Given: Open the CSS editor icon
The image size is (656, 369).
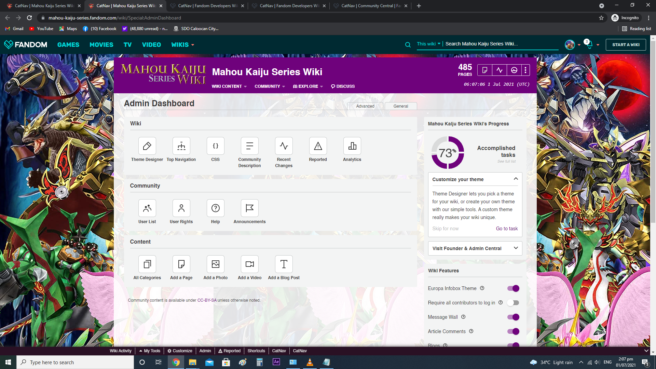Looking at the screenshot, I should click(215, 146).
